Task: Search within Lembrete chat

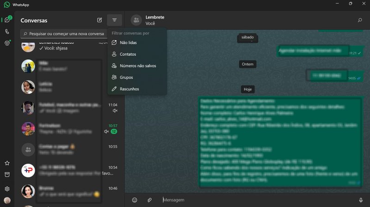Action: tap(360, 20)
